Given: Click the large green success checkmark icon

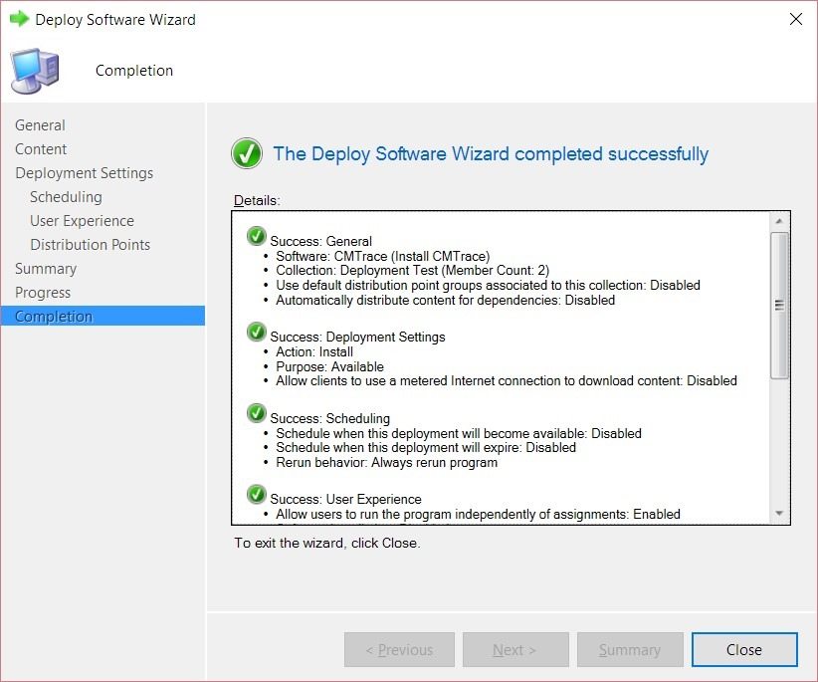Looking at the screenshot, I should point(247,153).
